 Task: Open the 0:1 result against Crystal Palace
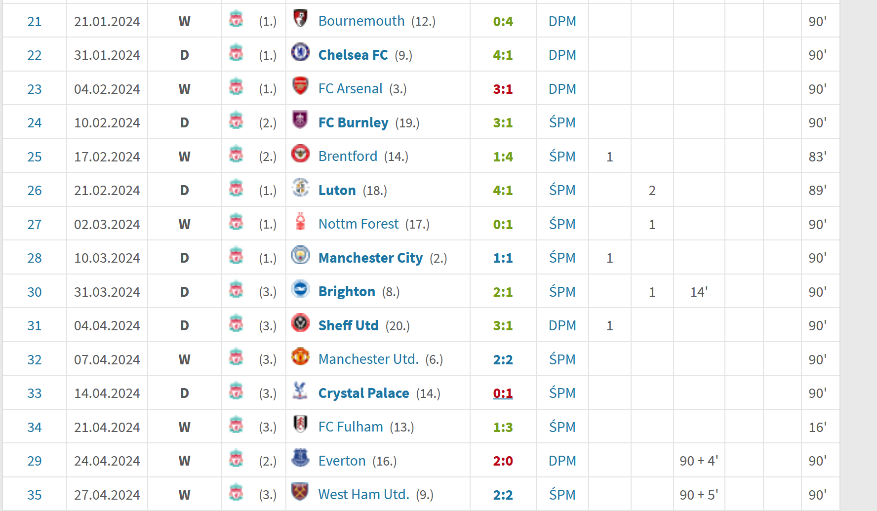tap(503, 393)
